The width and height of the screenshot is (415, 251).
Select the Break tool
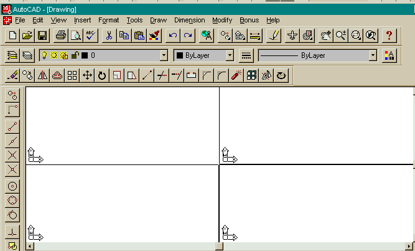[192, 75]
